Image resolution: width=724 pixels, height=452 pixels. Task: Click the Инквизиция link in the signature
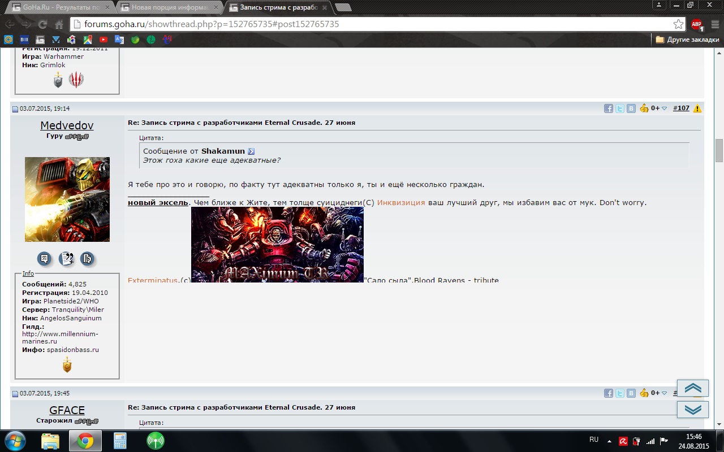tap(400, 202)
